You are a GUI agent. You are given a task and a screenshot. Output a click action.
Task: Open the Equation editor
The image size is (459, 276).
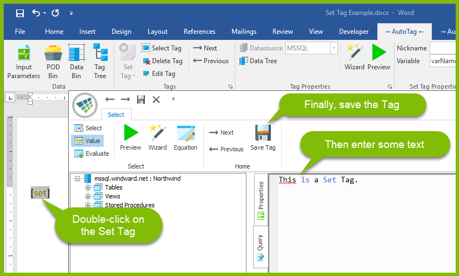click(x=185, y=137)
